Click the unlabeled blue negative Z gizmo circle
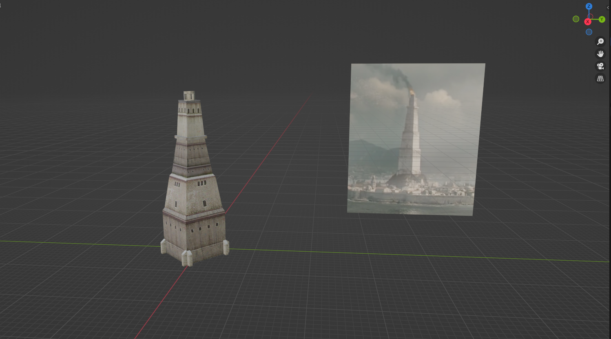 click(x=589, y=32)
